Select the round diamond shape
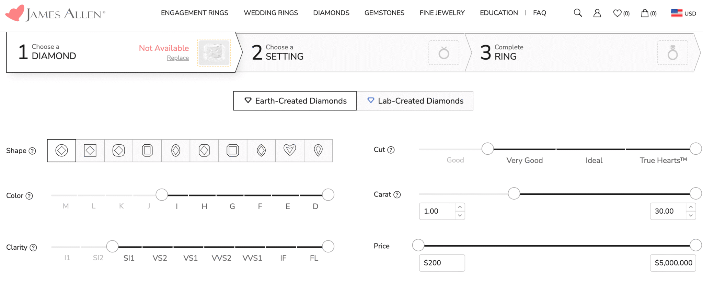703x286 pixels. [x=61, y=151]
